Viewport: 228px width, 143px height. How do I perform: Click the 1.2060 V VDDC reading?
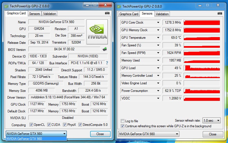172,98
